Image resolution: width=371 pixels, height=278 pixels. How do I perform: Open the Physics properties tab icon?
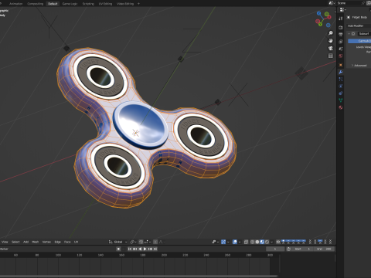(x=341, y=86)
